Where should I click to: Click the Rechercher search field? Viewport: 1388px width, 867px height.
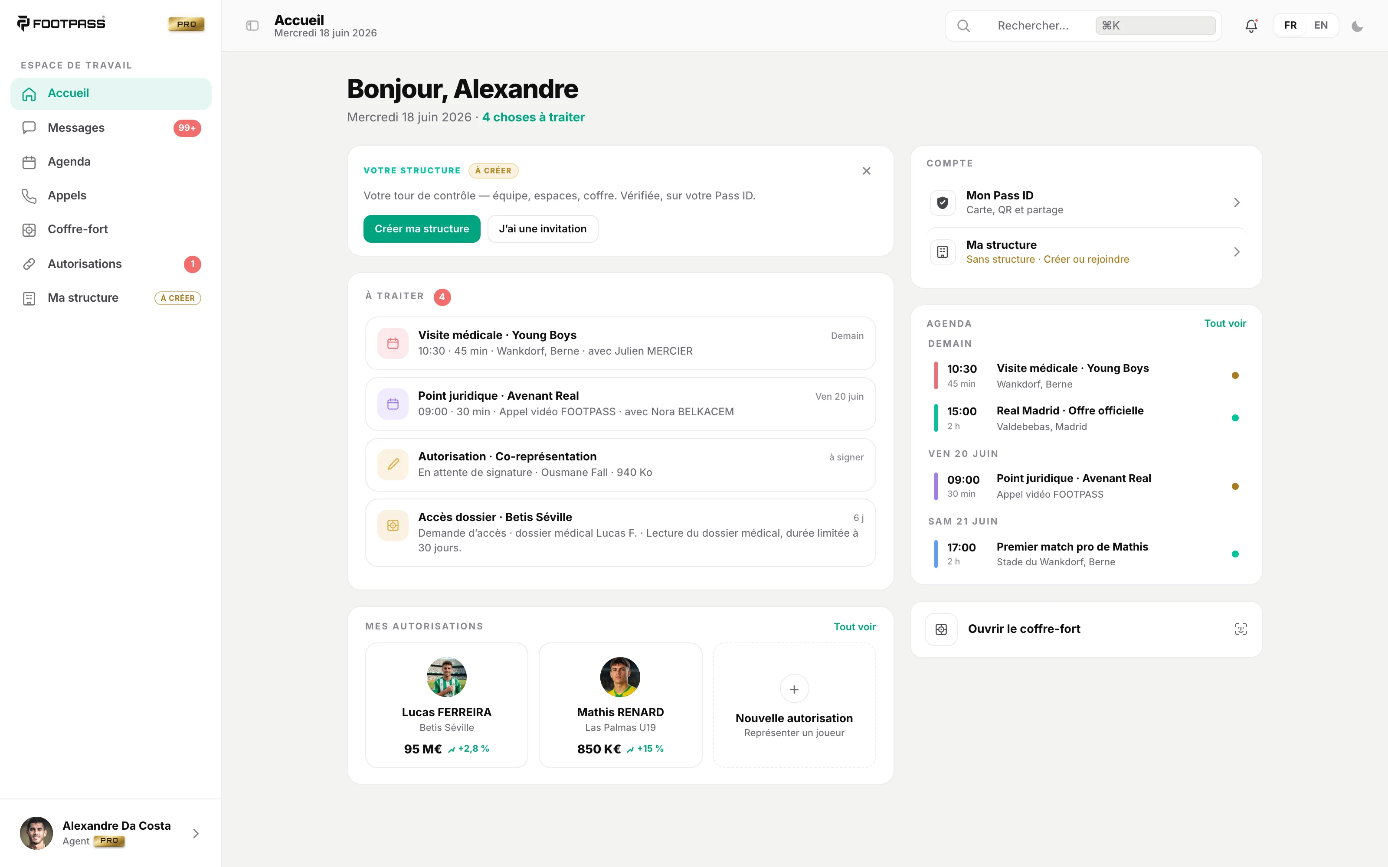coord(1083,26)
